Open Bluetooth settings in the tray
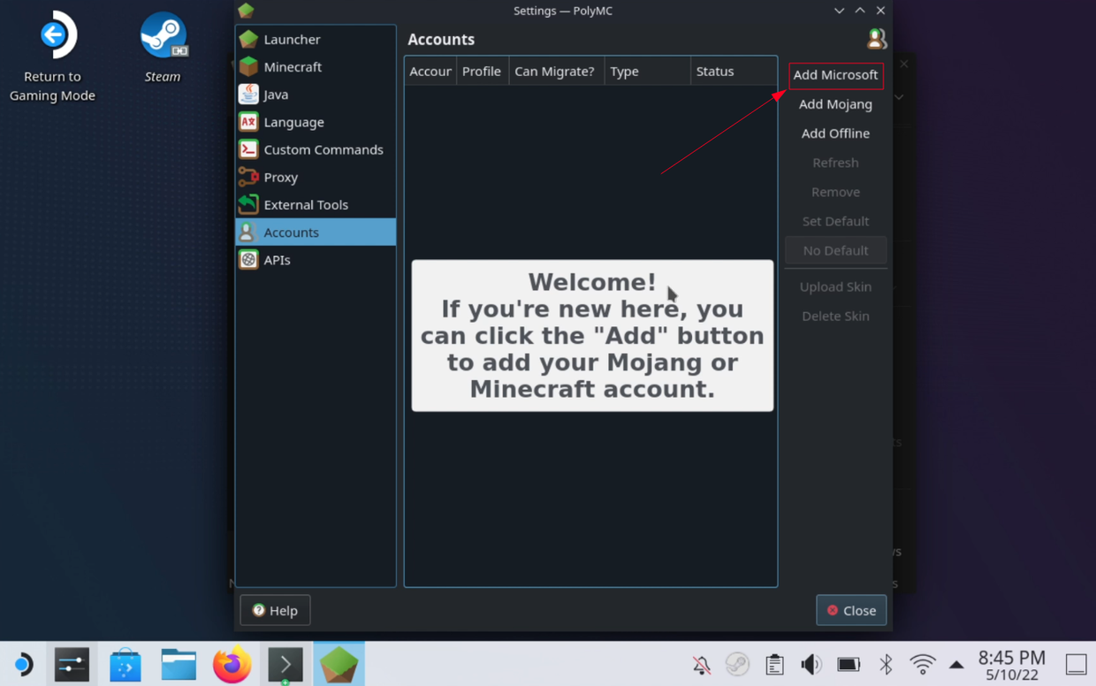This screenshot has width=1096, height=686. tap(886, 665)
